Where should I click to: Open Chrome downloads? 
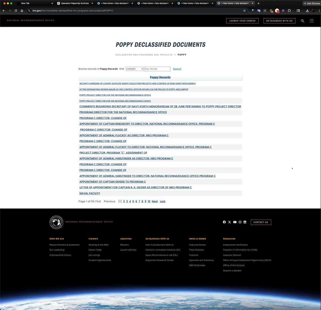pos(307,11)
